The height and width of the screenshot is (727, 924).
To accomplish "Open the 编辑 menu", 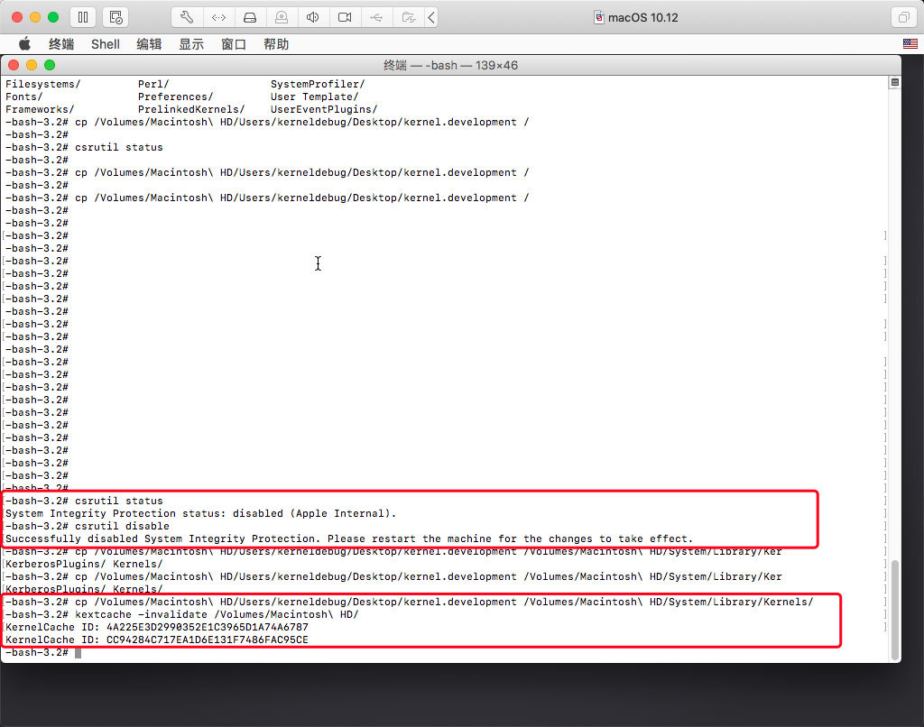I will click(149, 44).
